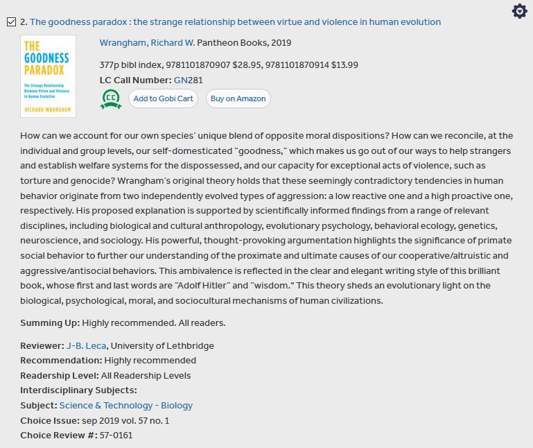
Task: Click the green CC badge icon
Action: (111, 99)
